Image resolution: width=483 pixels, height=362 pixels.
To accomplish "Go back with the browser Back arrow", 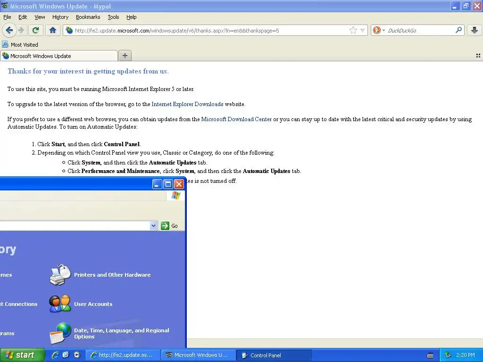I will (9, 30).
